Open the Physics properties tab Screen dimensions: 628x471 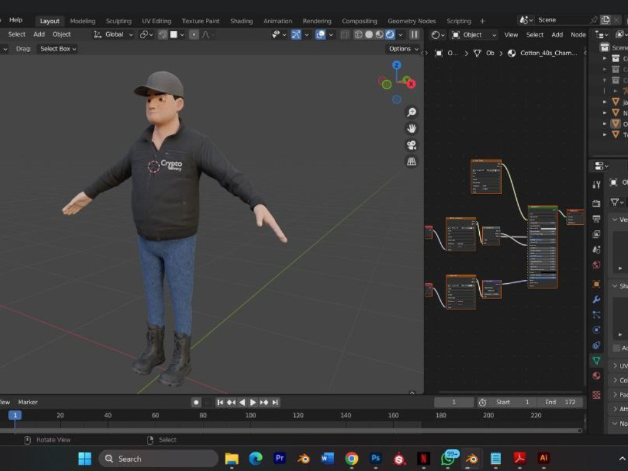[x=597, y=330]
